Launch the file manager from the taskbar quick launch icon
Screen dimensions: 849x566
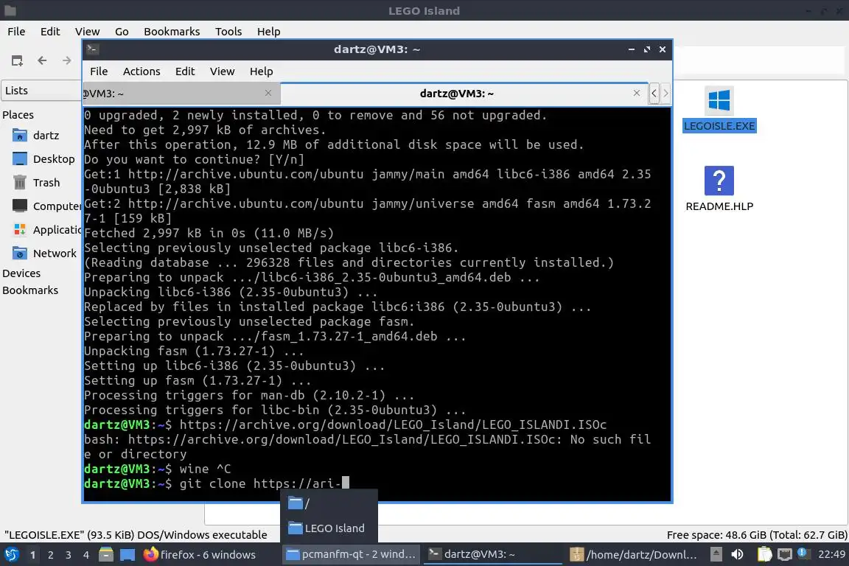tap(106, 555)
